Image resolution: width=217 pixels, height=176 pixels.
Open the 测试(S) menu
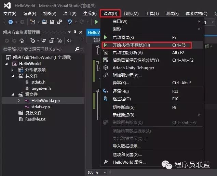point(172,14)
